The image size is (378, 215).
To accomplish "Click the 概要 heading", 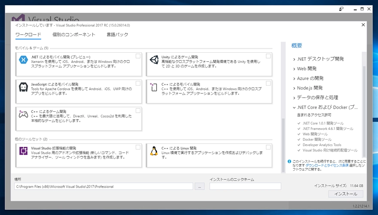I will pyautogui.click(x=296, y=45).
